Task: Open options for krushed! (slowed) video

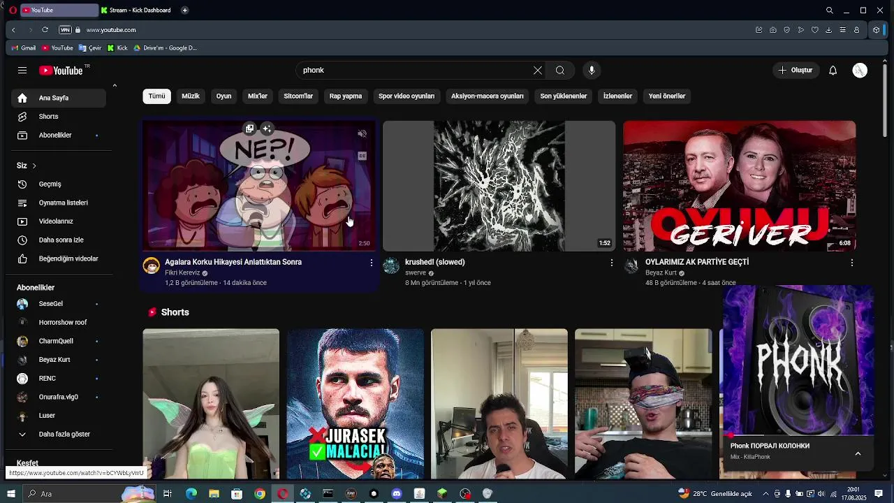Action: click(612, 263)
